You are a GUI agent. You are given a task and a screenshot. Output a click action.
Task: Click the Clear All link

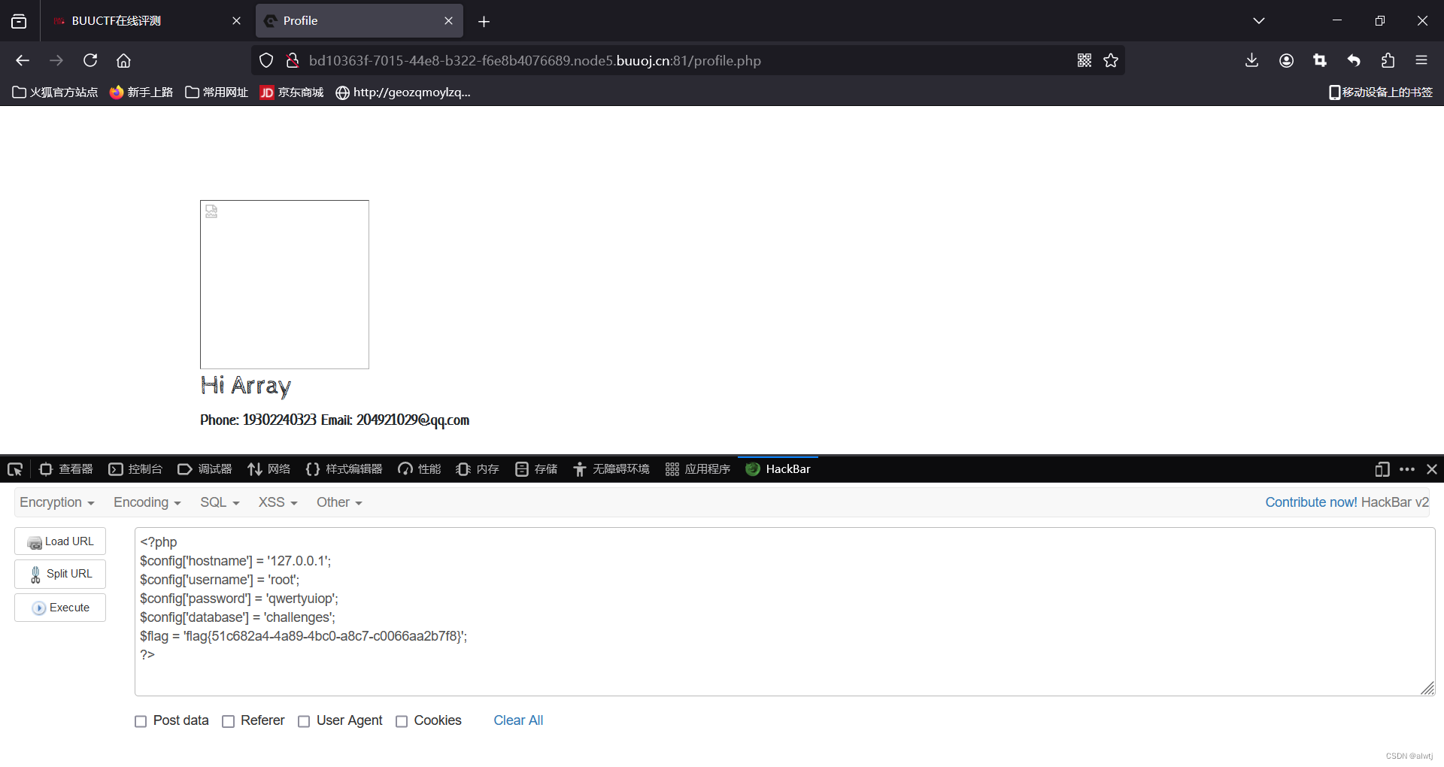[x=518, y=720]
